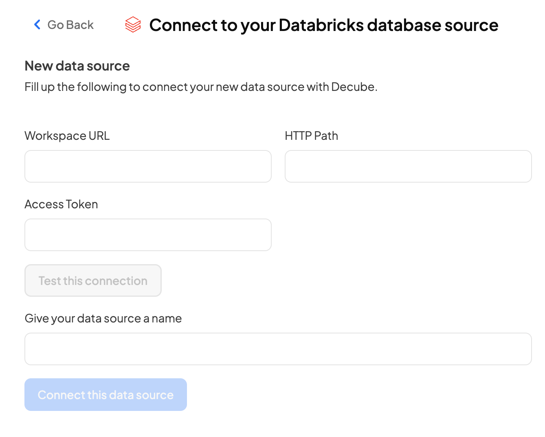
Task: Focus the HTTP Path text box
Action: 408,166
